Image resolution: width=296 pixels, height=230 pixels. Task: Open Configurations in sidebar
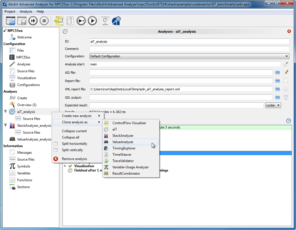[28, 85]
